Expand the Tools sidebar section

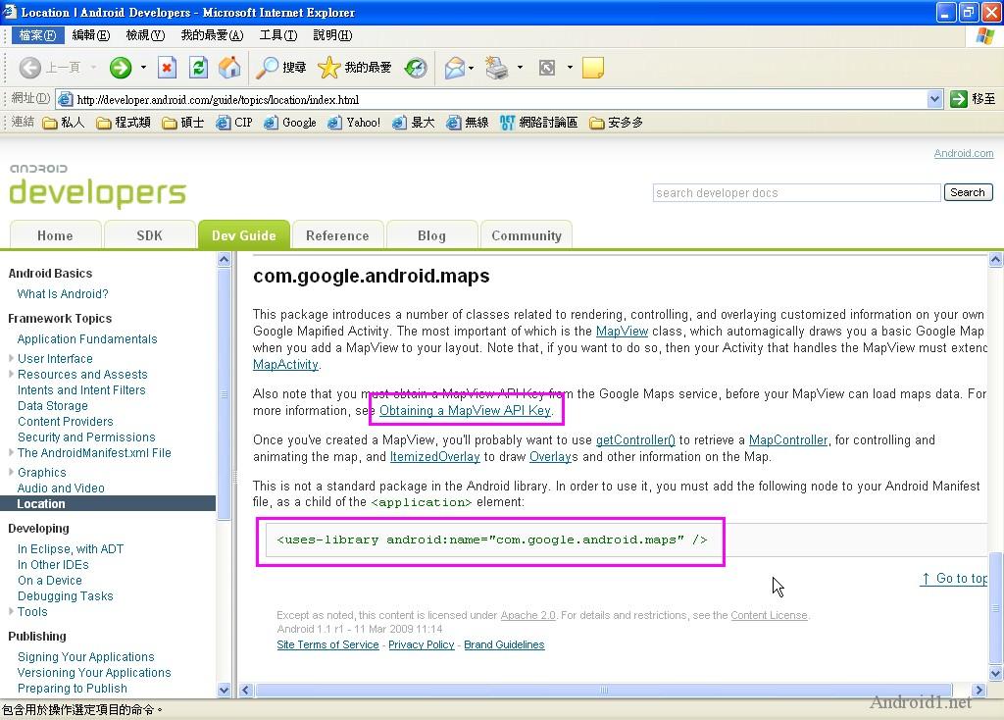point(11,611)
